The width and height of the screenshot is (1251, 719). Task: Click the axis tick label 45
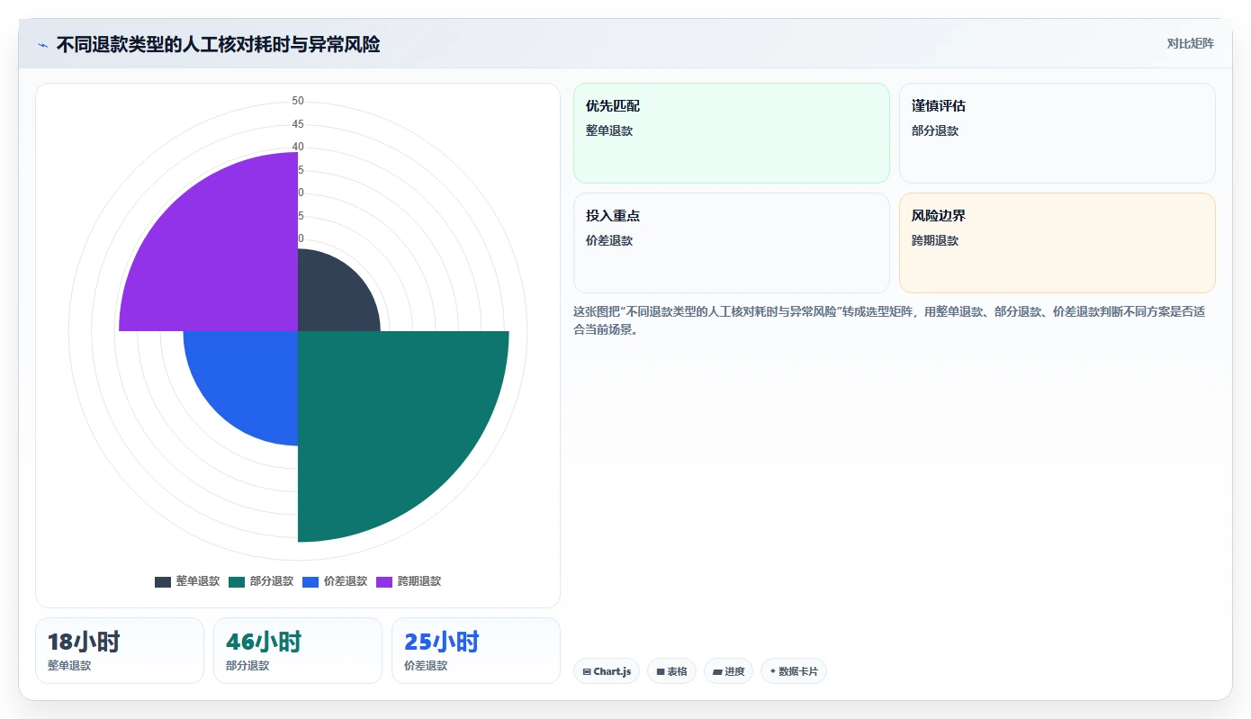pos(298,124)
